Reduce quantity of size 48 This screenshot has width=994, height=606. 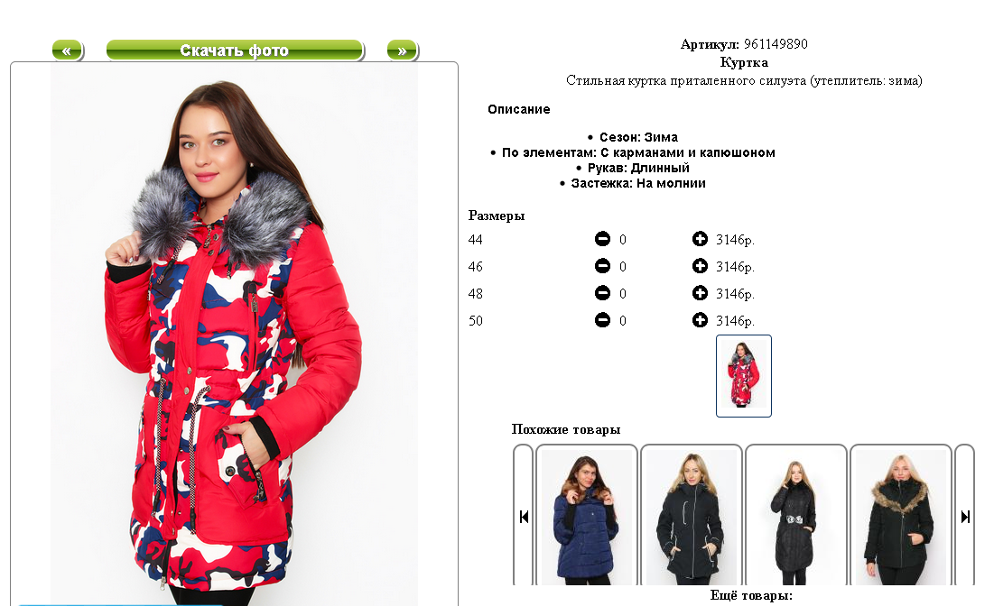[602, 293]
